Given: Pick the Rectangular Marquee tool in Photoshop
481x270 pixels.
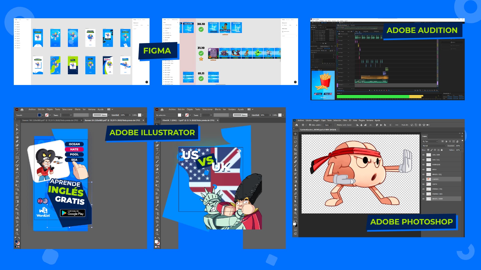Looking at the screenshot, I should pyautogui.click(x=295, y=138).
